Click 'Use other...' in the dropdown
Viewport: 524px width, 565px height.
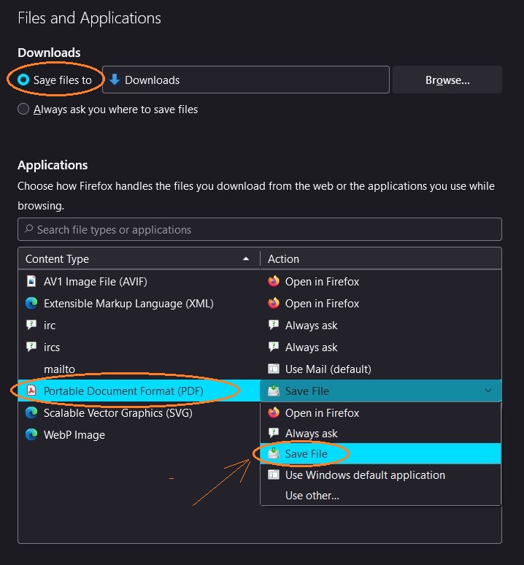coord(312,495)
